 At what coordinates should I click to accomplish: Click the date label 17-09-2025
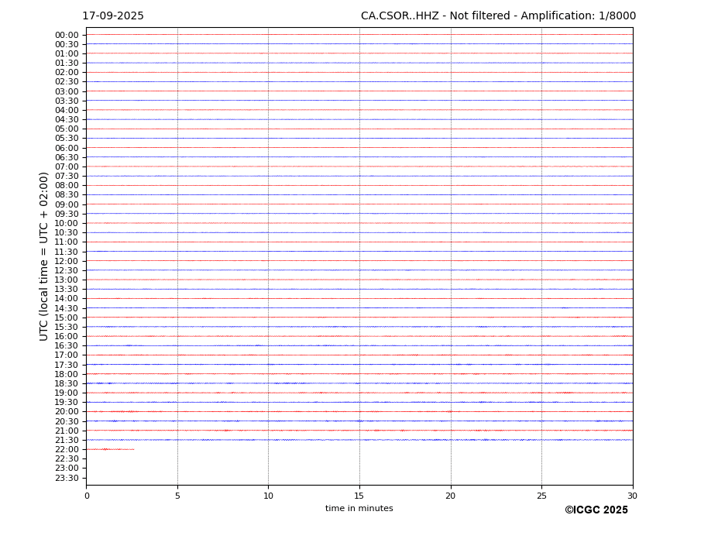click(x=113, y=16)
